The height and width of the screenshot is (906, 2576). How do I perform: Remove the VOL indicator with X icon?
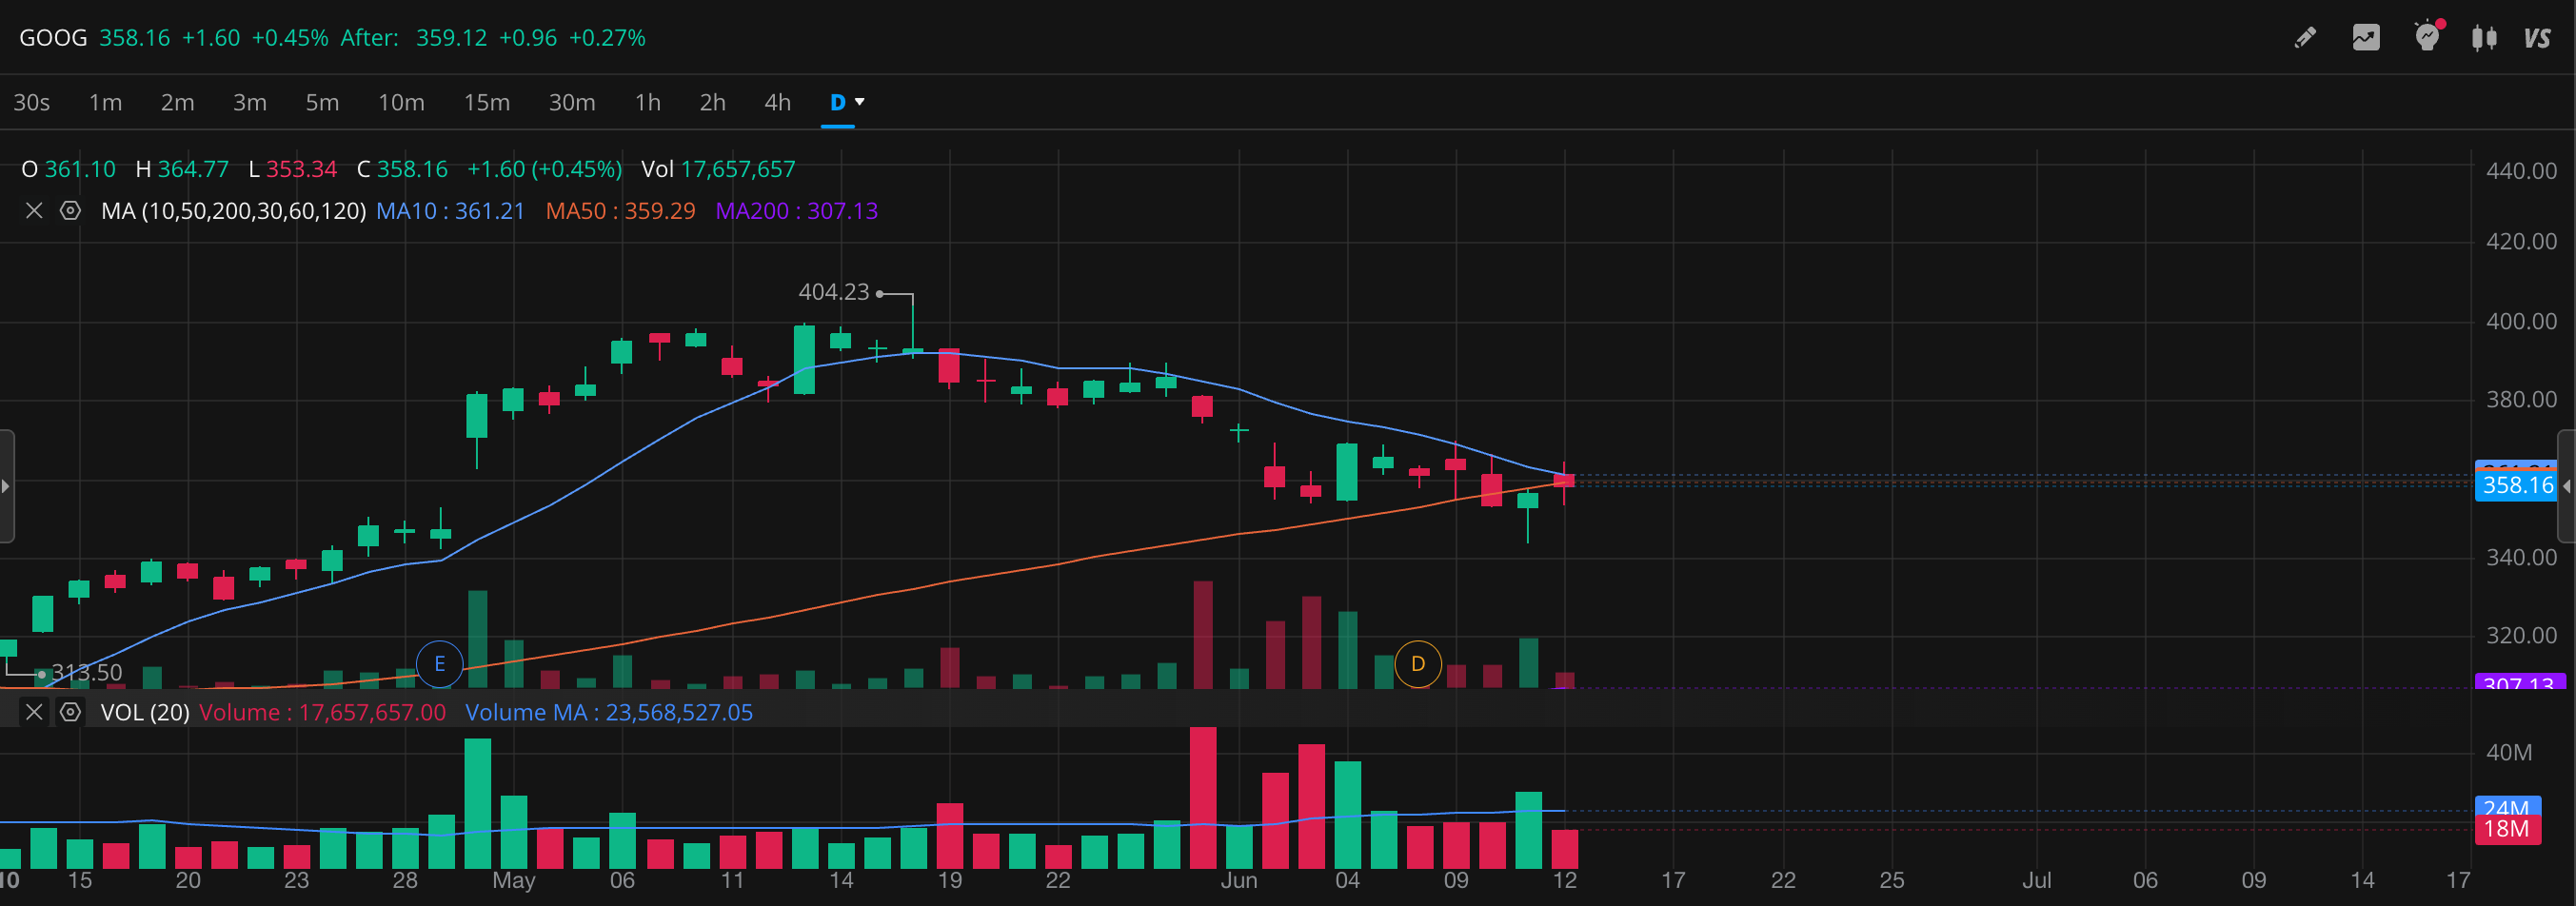pos(34,712)
